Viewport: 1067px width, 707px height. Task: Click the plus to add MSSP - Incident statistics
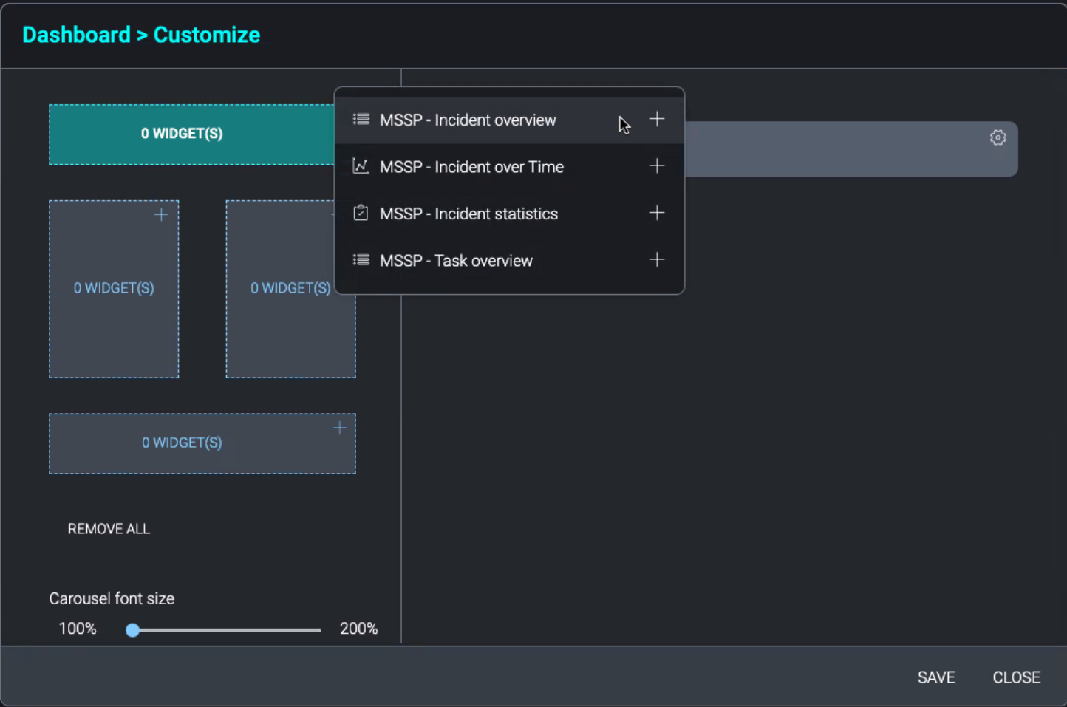656,213
